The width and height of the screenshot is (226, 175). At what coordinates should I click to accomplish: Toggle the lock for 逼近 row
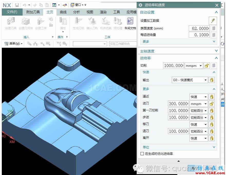[x=212, y=97]
